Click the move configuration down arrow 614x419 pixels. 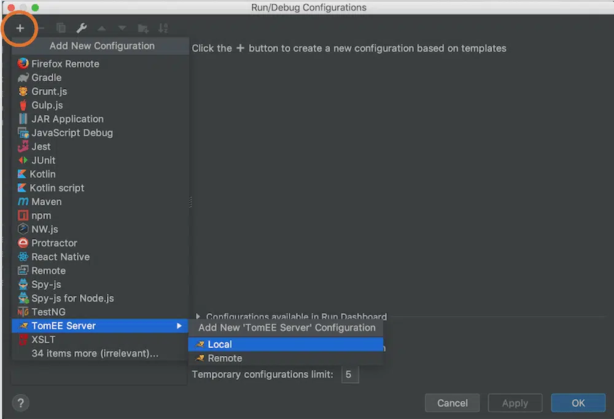tap(122, 28)
